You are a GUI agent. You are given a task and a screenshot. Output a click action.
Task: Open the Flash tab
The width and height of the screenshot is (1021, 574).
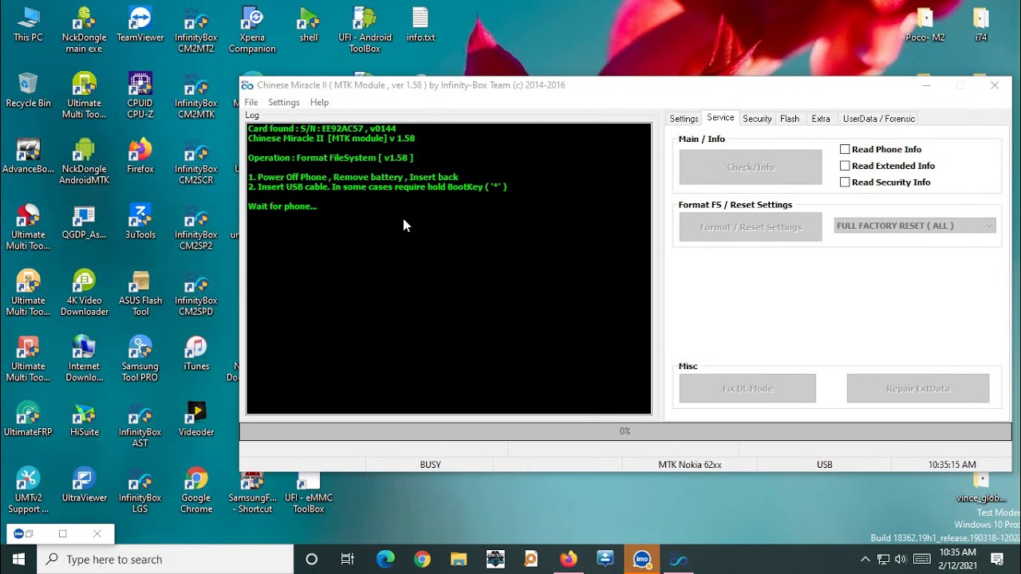(790, 119)
